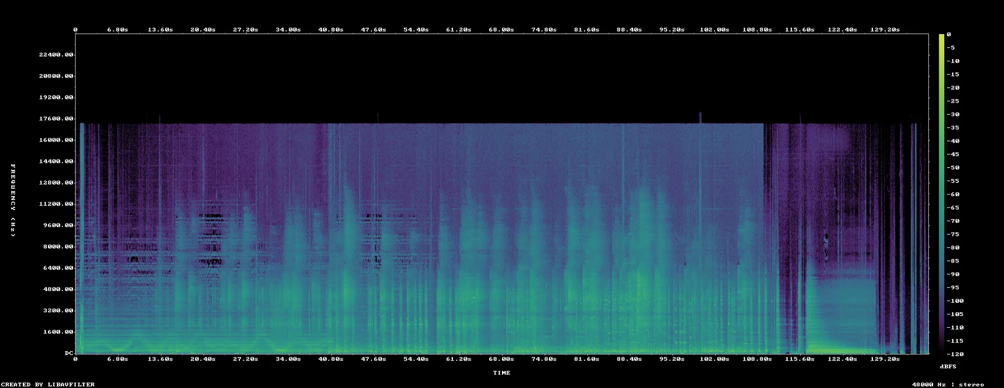Click the 20800.00 frequency axis label
1004x388 pixels.
point(56,76)
